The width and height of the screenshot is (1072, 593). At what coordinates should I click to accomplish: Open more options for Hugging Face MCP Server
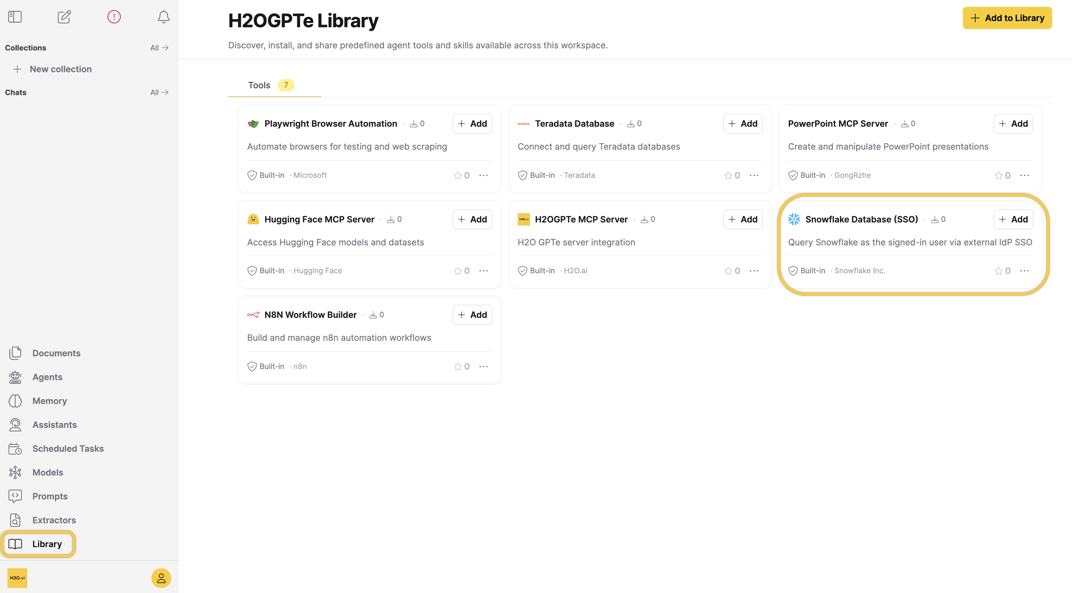pyautogui.click(x=484, y=271)
